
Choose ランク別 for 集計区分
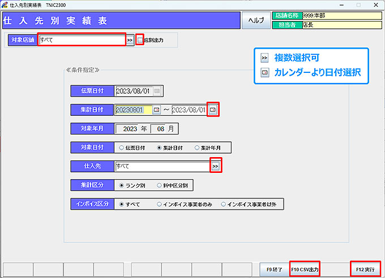tap(121, 185)
